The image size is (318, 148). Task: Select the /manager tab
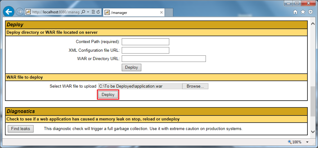[134, 12]
